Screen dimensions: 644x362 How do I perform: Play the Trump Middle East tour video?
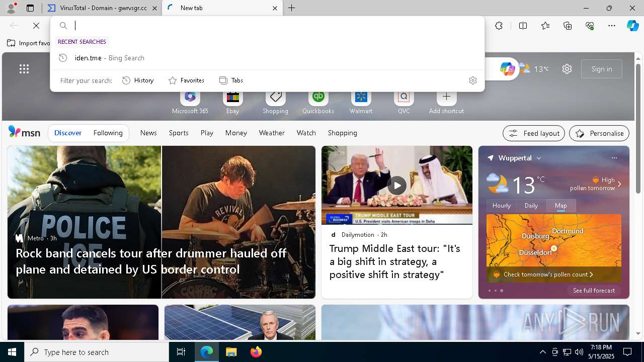click(x=397, y=185)
